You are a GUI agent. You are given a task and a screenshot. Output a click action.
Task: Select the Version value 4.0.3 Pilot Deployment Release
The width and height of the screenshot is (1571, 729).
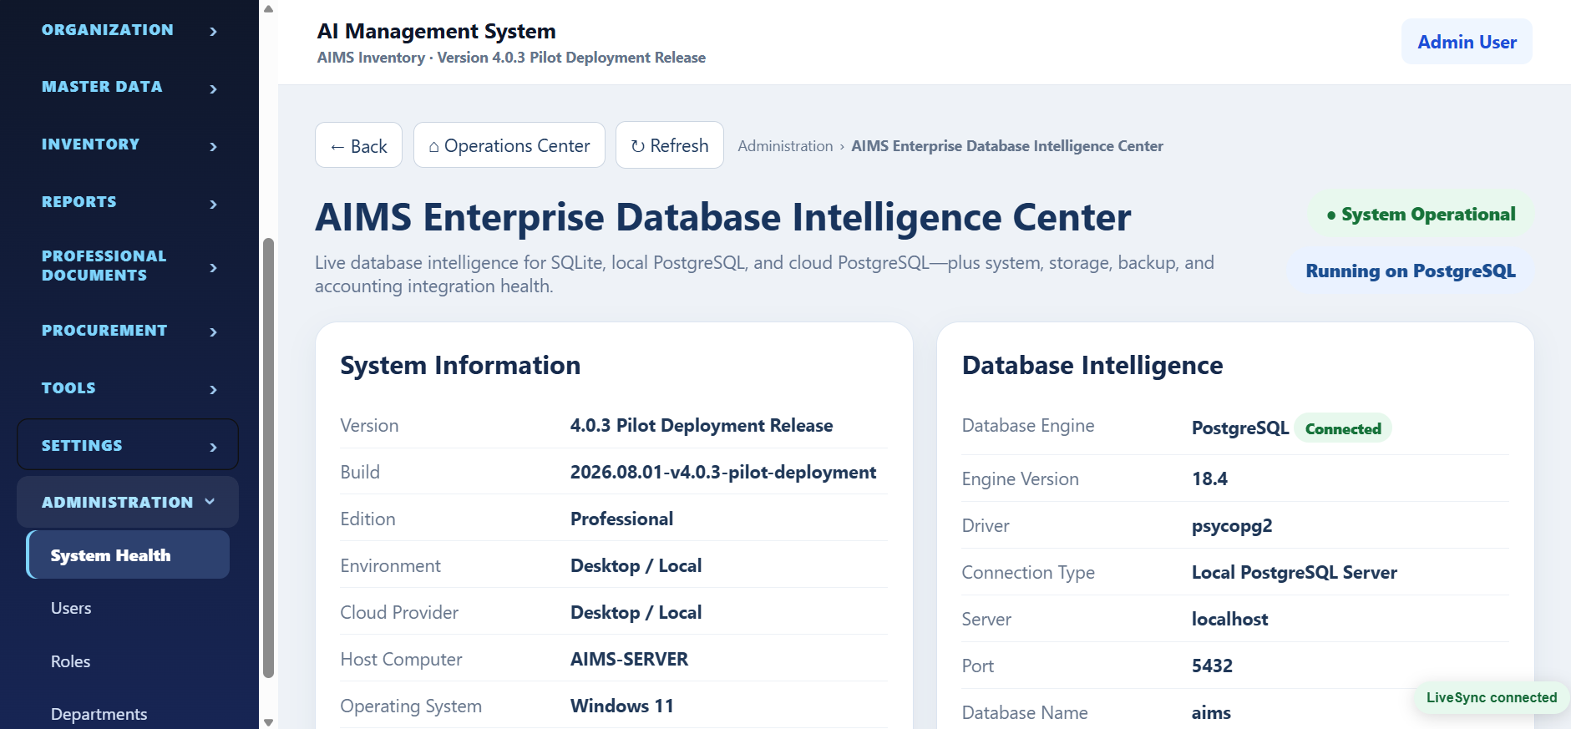[702, 425]
